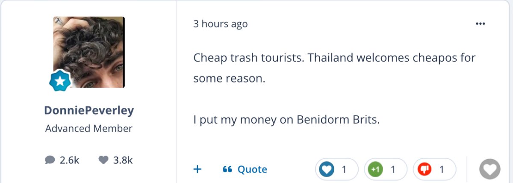Click the 'I put my money on Benidorm Brits' text
This screenshot has height=183, width=513.
point(286,120)
